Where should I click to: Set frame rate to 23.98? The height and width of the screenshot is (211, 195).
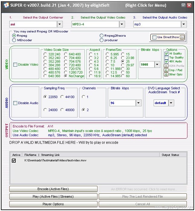[123, 58]
